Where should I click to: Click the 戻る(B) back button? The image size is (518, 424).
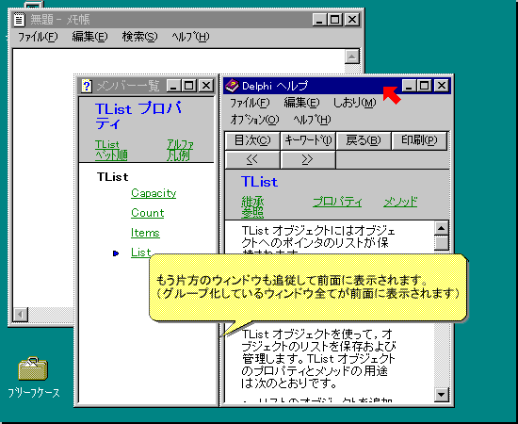(x=363, y=140)
